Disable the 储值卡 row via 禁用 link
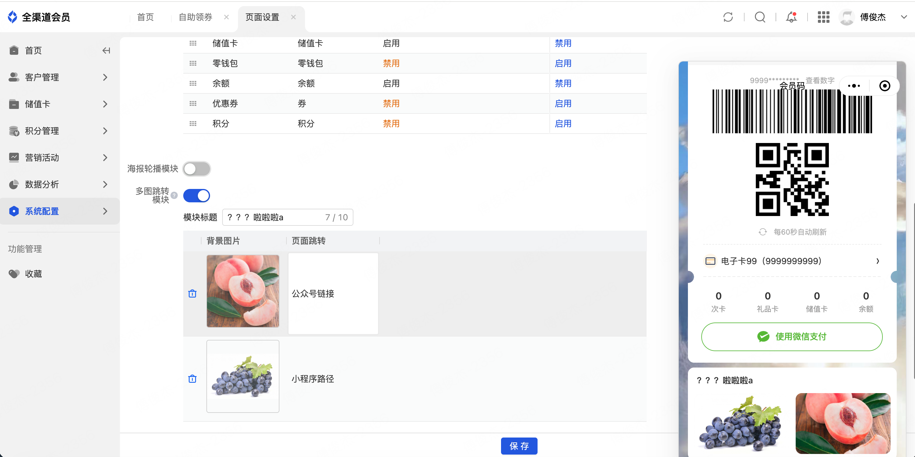This screenshot has width=915, height=457. [563, 43]
